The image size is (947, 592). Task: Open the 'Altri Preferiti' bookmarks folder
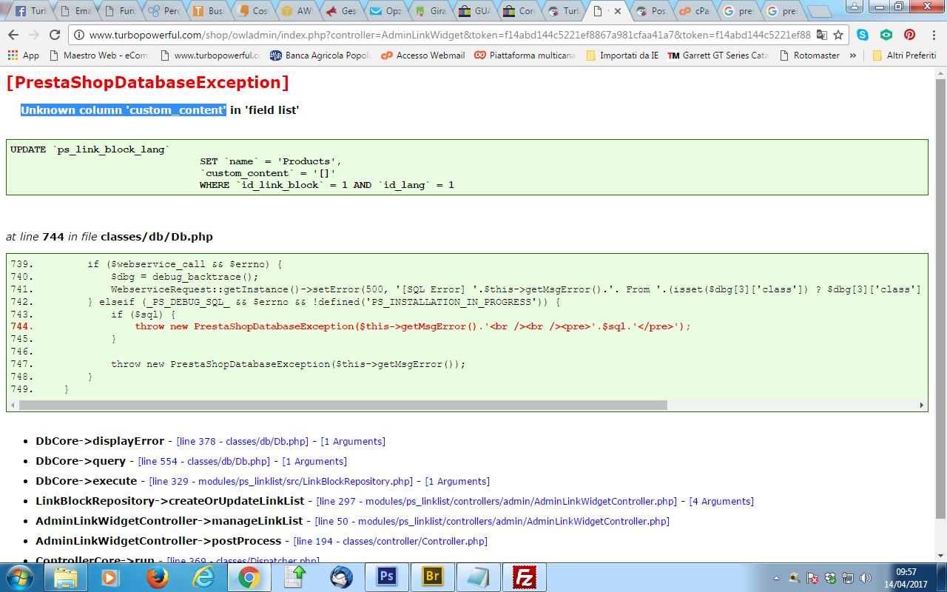(905, 55)
